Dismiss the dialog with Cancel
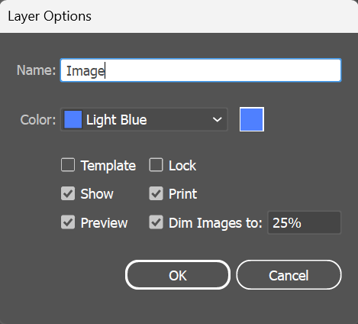 (289, 275)
